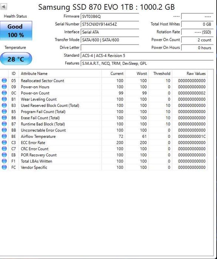Select the Program Fail Count (Total) name
Viewport: 217px width, 259px height.
tap(43, 112)
